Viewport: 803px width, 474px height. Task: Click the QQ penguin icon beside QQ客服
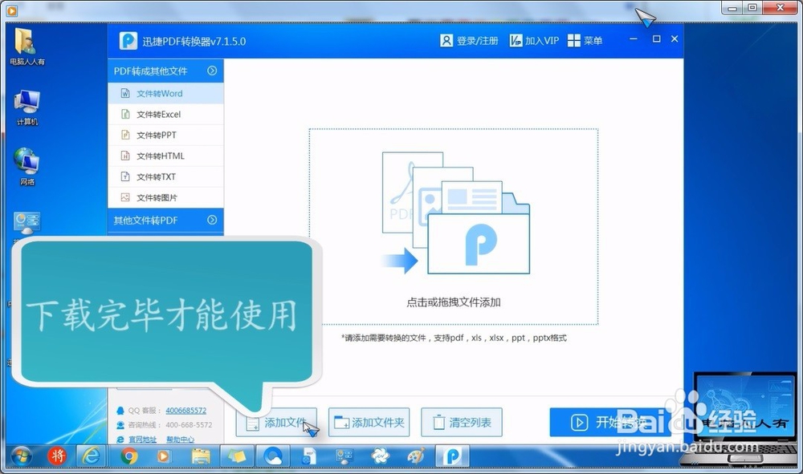pos(120,410)
